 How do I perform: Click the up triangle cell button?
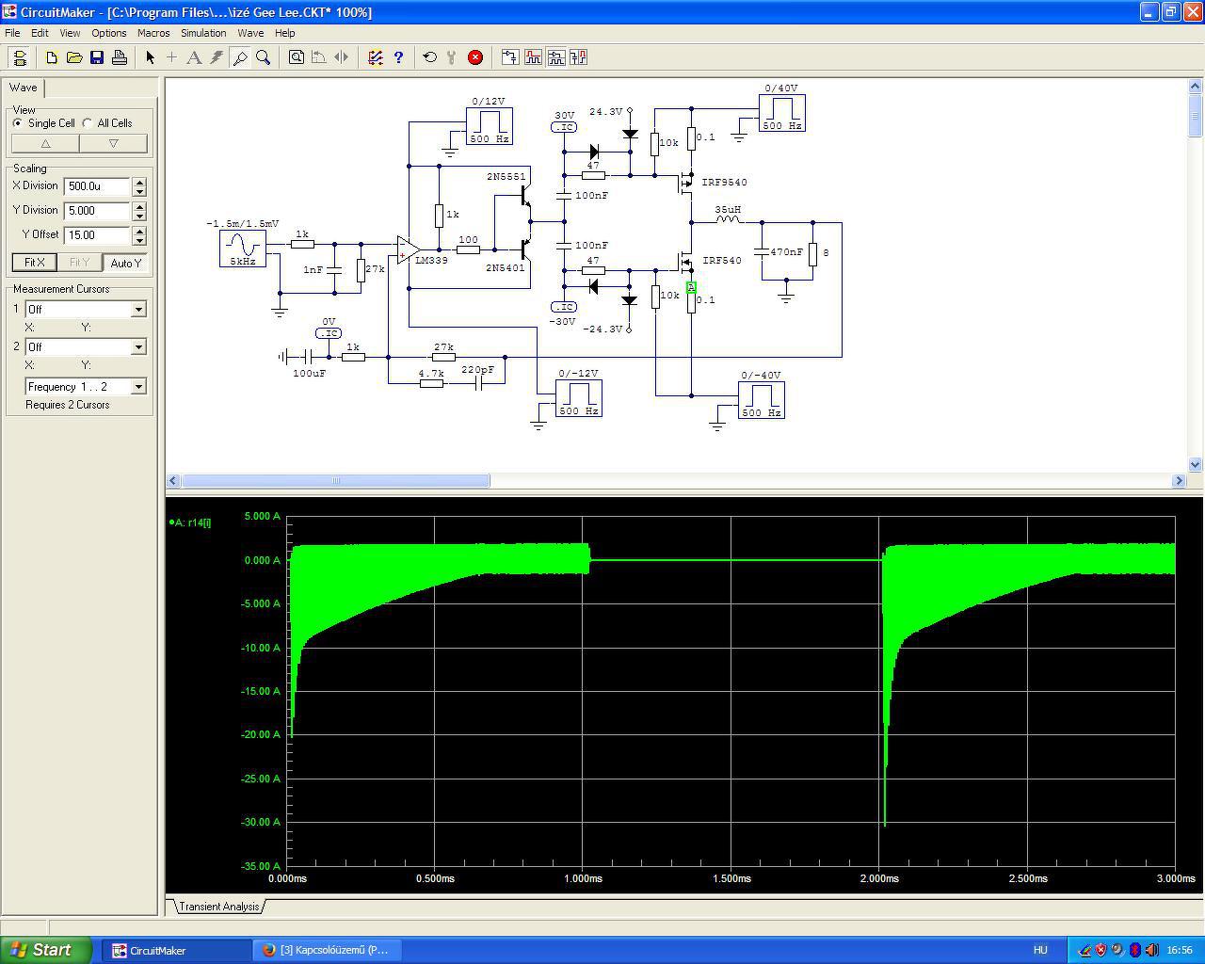pyautogui.click(x=45, y=144)
